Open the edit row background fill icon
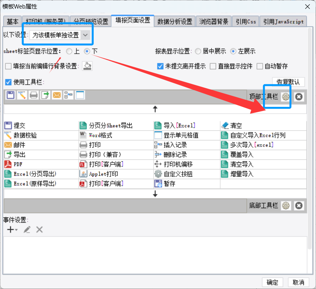Viewport: 316px width, 289px height. (87, 66)
